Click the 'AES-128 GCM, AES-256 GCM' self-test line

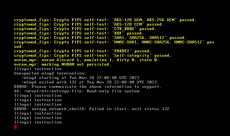[105, 20]
